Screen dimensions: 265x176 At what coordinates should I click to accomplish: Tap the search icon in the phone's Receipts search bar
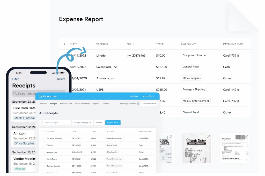tap(15, 93)
